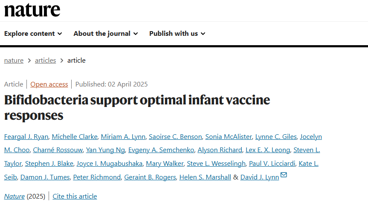Image resolution: width=368 pixels, height=205 pixels.
Task: Click the italic Nature journal link
Action: click(x=14, y=196)
